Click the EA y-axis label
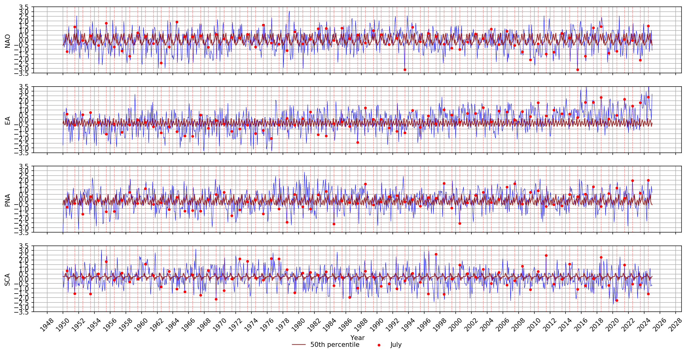Screen dimensions: 688x361 tap(8, 120)
